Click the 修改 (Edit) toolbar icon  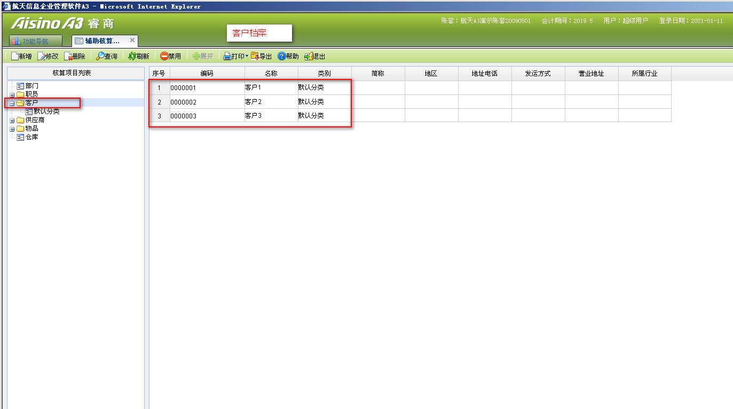pyautogui.click(x=42, y=56)
